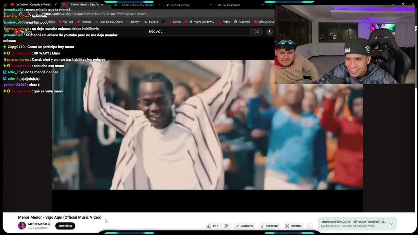Image resolution: width=418 pixels, height=235 pixels.
Task: Click the Siguiente Eladio Carrión El Hokage entry
Action: point(353,222)
